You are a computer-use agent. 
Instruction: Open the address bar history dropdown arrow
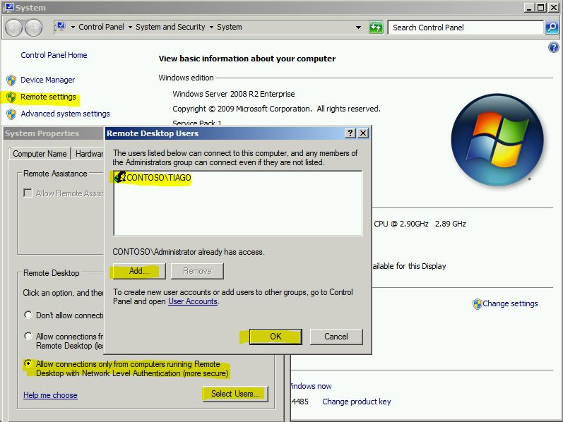[359, 28]
